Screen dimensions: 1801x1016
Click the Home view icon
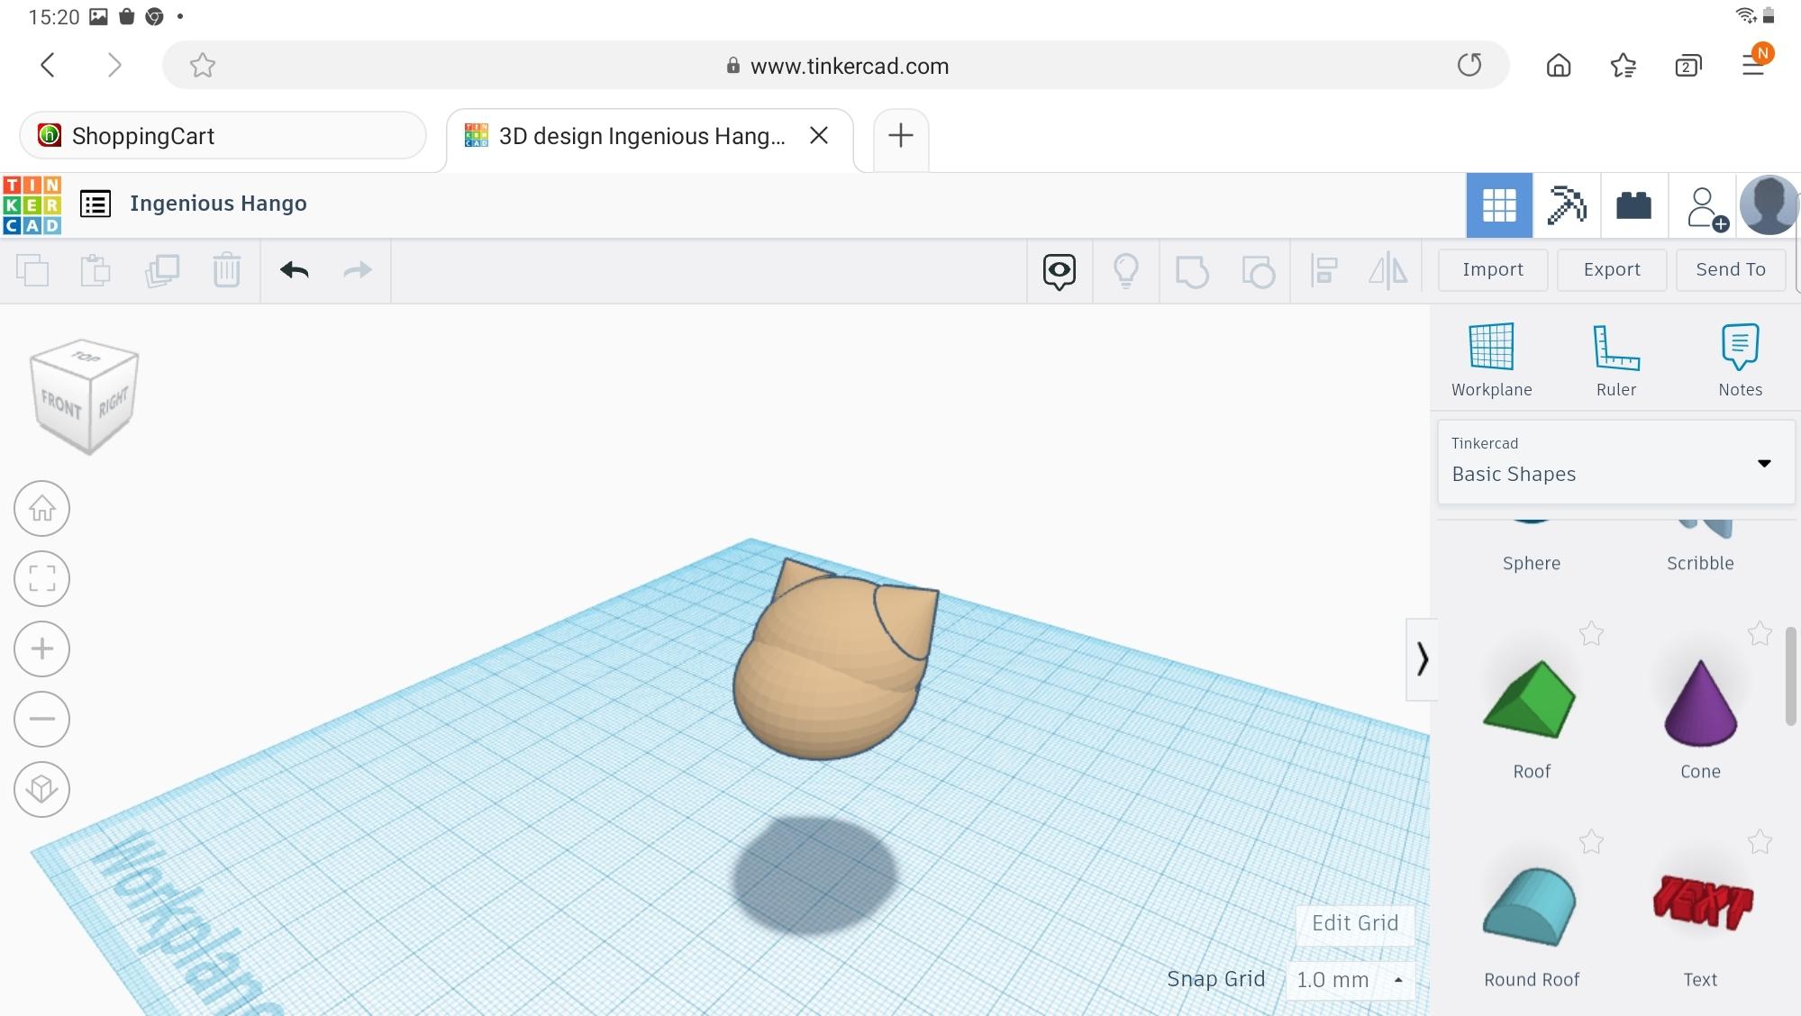click(42, 509)
